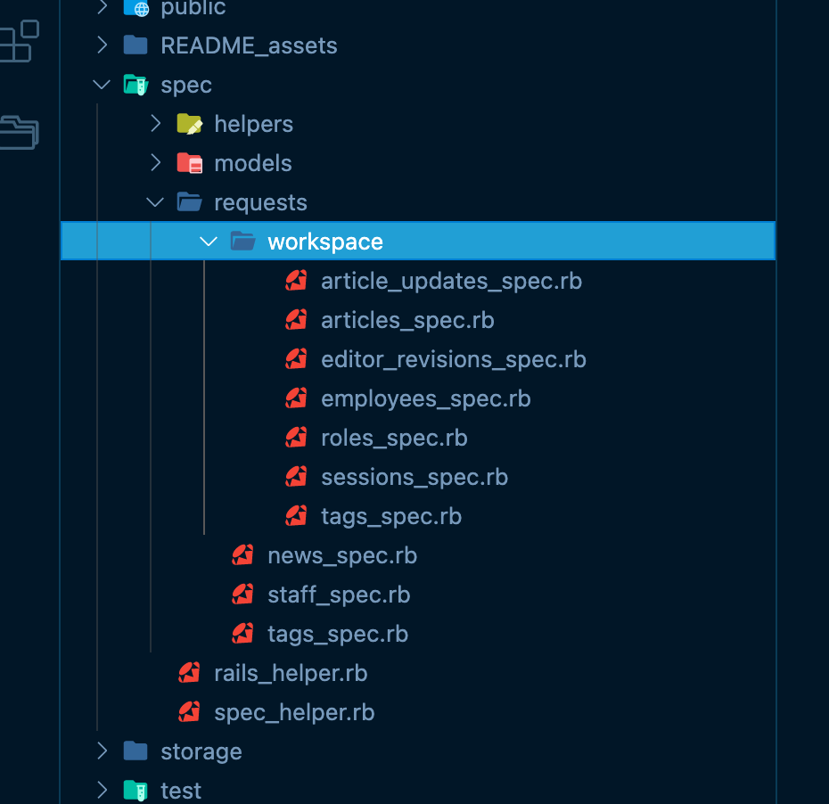Select employees_spec.rb in the tree

(425, 398)
